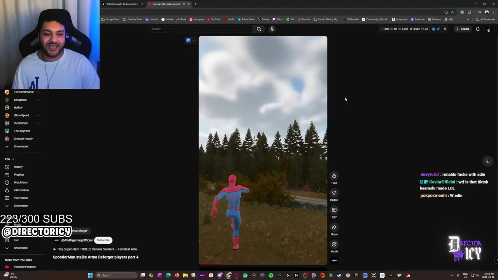Open the Kick bookmark

(291, 19)
